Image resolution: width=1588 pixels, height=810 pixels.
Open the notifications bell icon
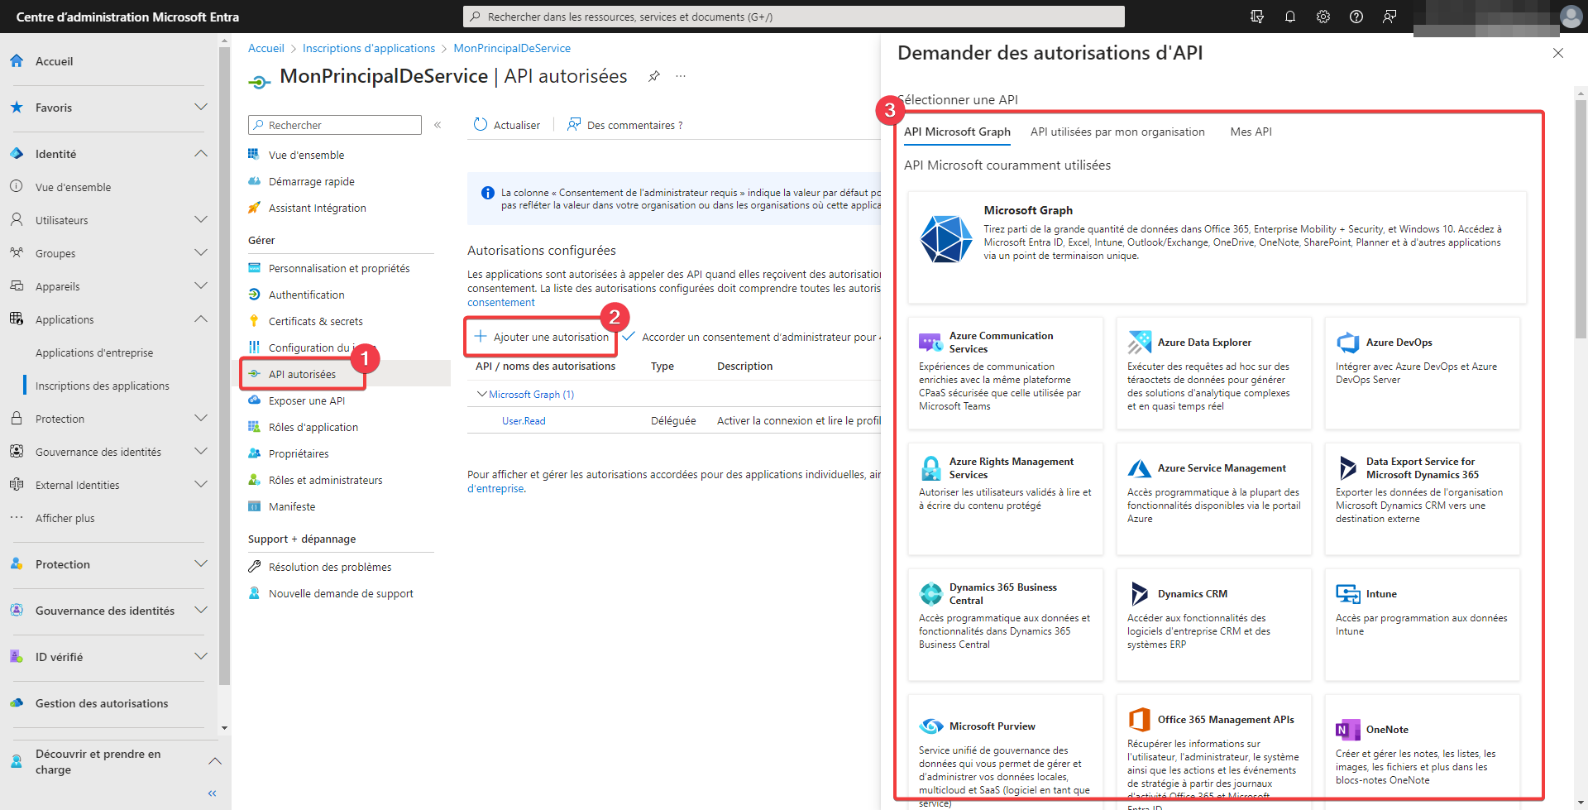point(1289,17)
